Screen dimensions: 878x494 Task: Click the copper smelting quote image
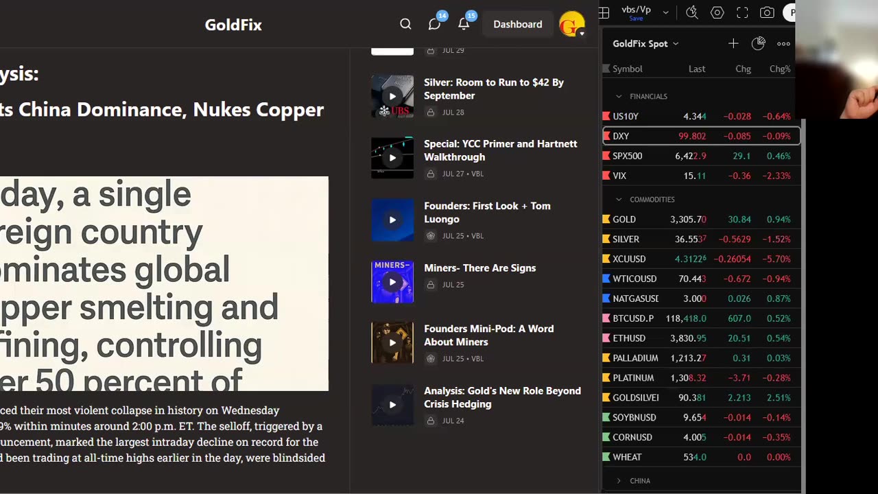point(164,284)
